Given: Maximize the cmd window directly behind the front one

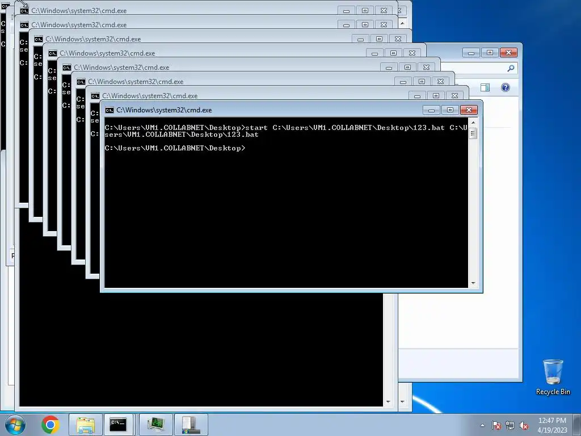Looking at the screenshot, I should 436,95.
